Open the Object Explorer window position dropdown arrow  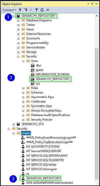tap(88, 4)
